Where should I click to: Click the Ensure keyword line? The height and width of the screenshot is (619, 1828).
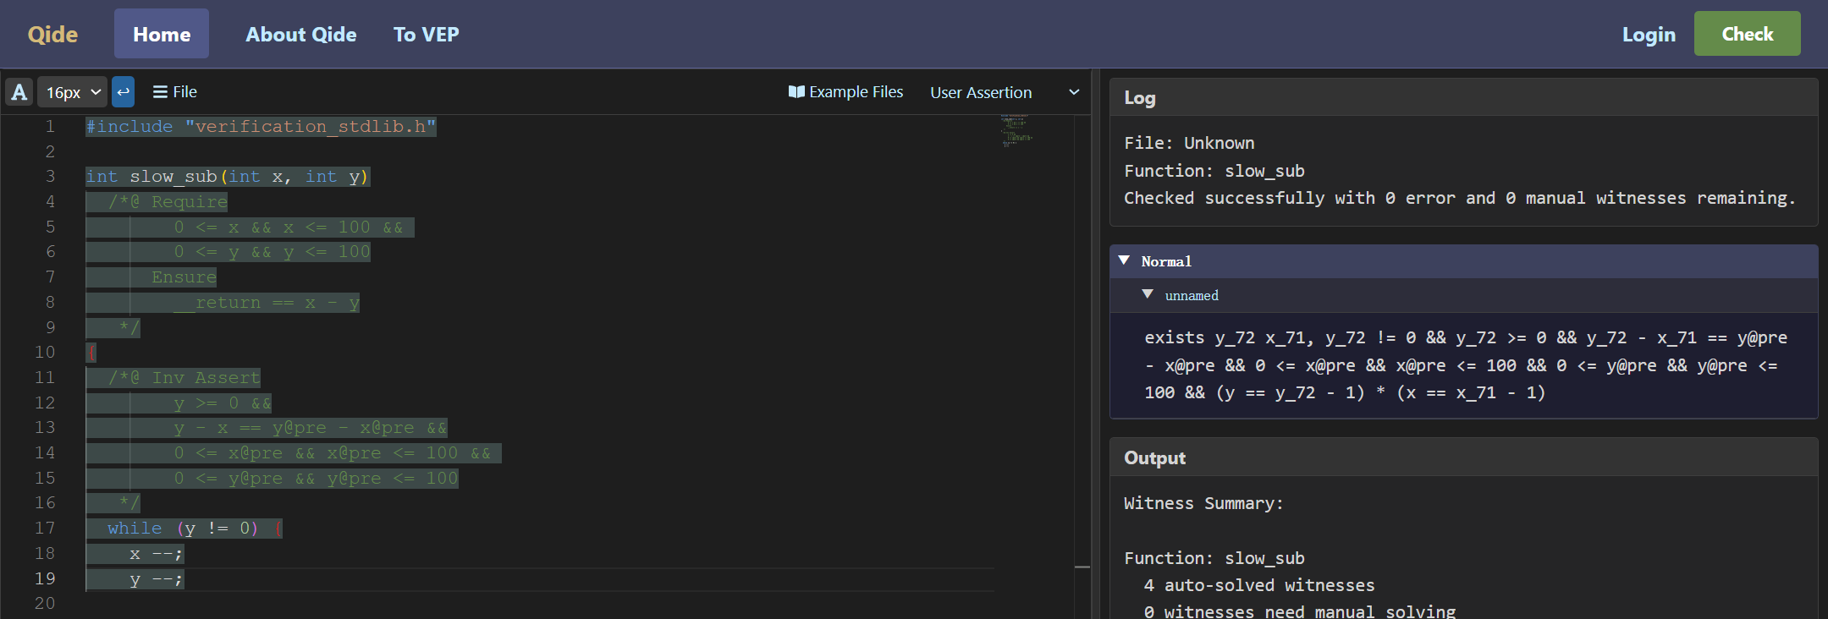(x=184, y=277)
